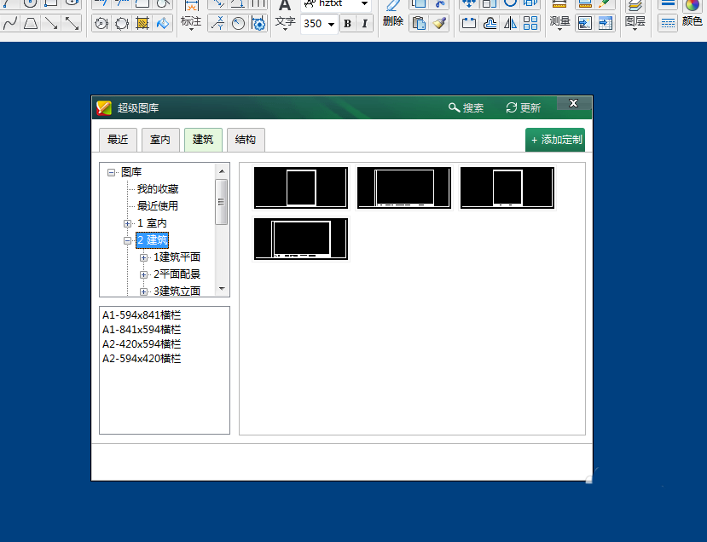Expand the 1 室内 tree node
Screen dimensions: 707x542
[127, 223]
